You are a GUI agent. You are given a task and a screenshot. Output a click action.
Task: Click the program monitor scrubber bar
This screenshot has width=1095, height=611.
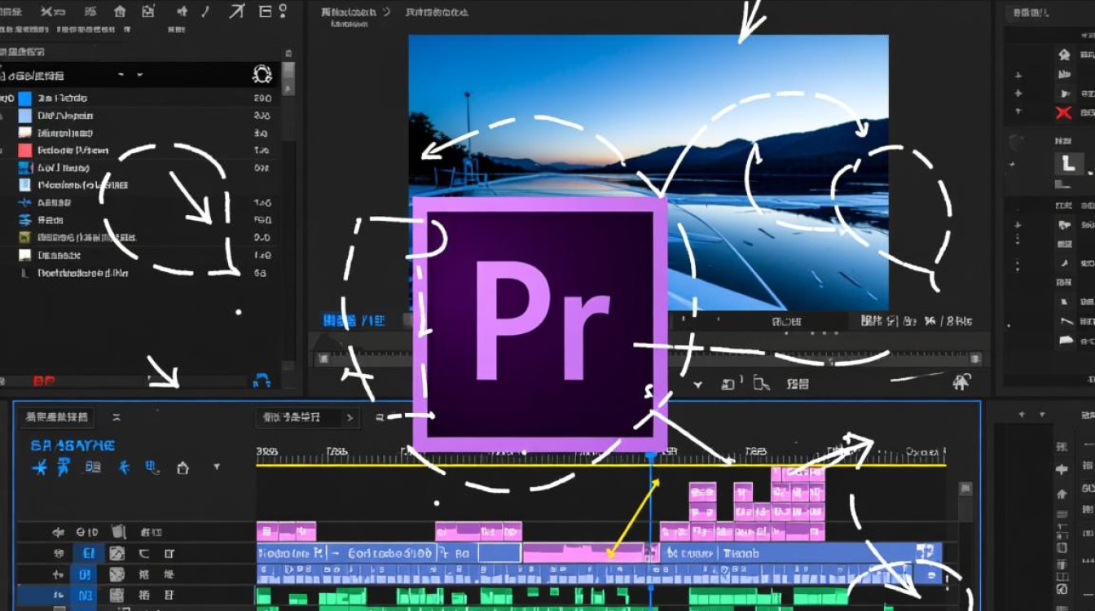pos(649,358)
